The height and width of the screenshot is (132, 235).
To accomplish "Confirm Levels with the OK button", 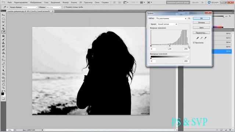I will (x=201, y=18).
